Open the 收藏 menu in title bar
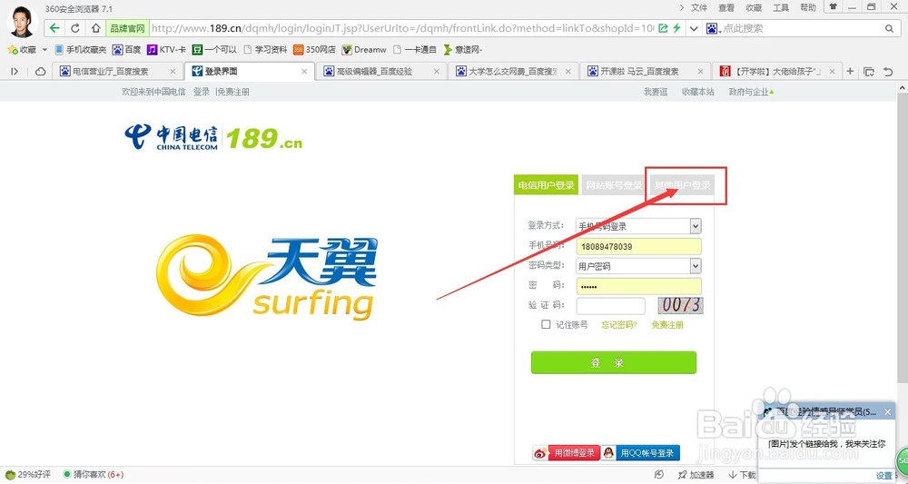The image size is (908, 484). tap(754, 7)
